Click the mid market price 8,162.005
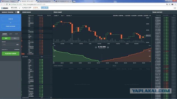Screen dimensions: 177x99 click(x=102, y=47)
